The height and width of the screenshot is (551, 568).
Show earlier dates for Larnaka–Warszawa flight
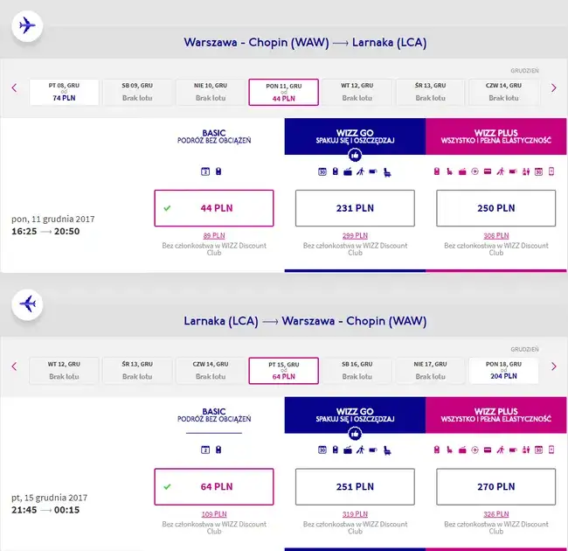tap(14, 366)
